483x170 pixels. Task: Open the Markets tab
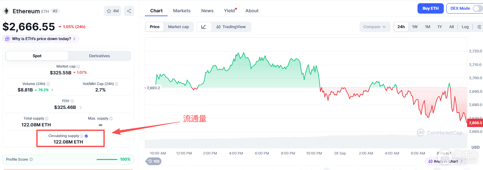[182, 11]
